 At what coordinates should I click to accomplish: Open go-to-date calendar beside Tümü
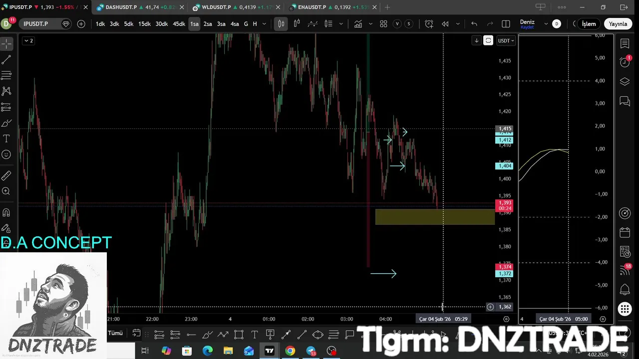(x=136, y=333)
